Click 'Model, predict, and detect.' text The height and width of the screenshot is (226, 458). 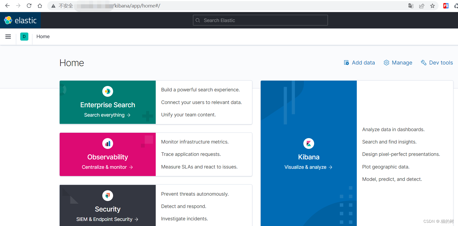pyautogui.click(x=392, y=179)
